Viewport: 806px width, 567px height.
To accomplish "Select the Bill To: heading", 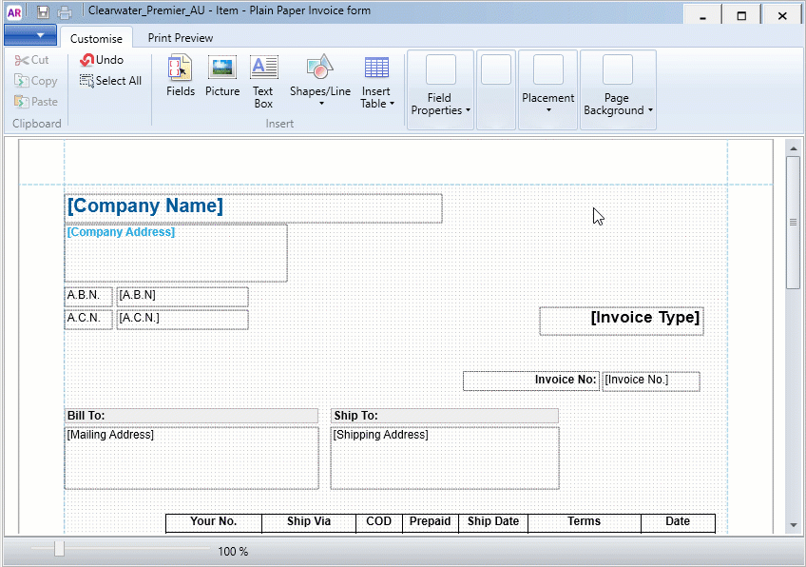I will [191, 416].
